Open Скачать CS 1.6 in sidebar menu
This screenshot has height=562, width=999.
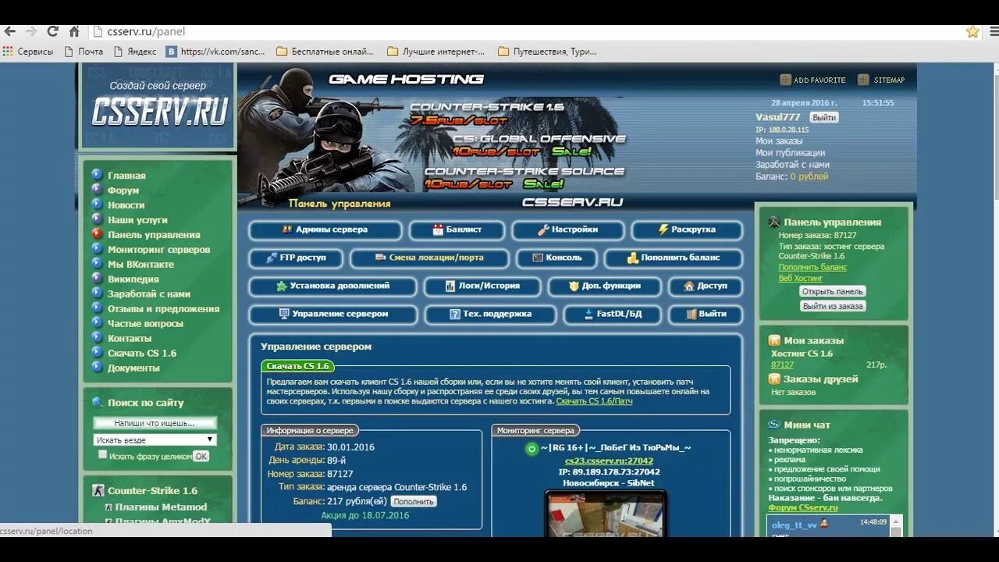pos(142,354)
